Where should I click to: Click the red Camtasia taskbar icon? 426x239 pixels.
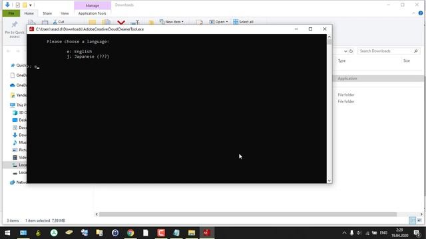click(x=161, y=233)
